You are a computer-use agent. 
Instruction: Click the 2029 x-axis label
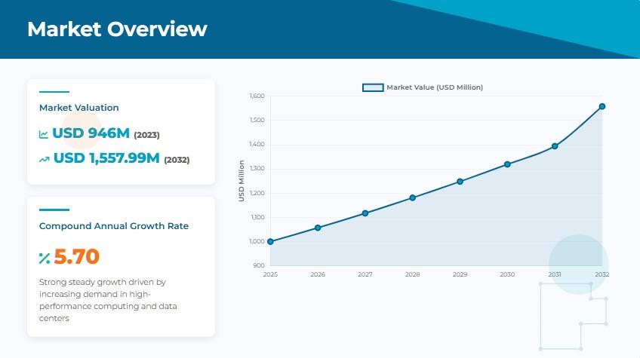click(x=460, y=274)
